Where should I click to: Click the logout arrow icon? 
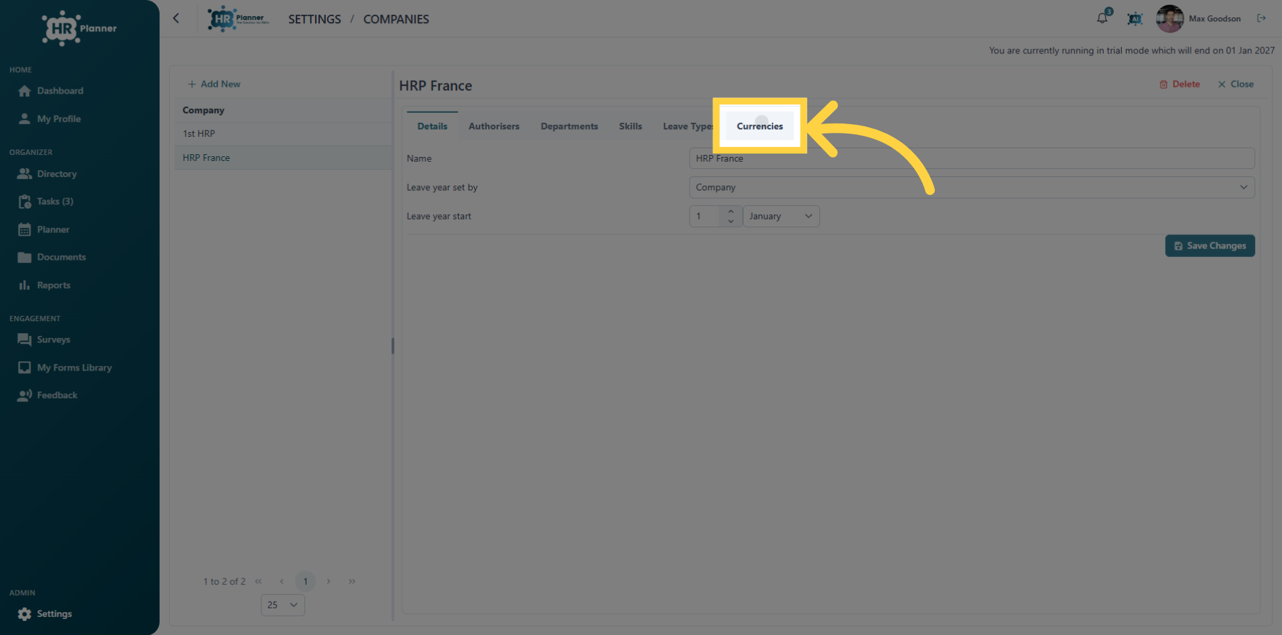1261,18
